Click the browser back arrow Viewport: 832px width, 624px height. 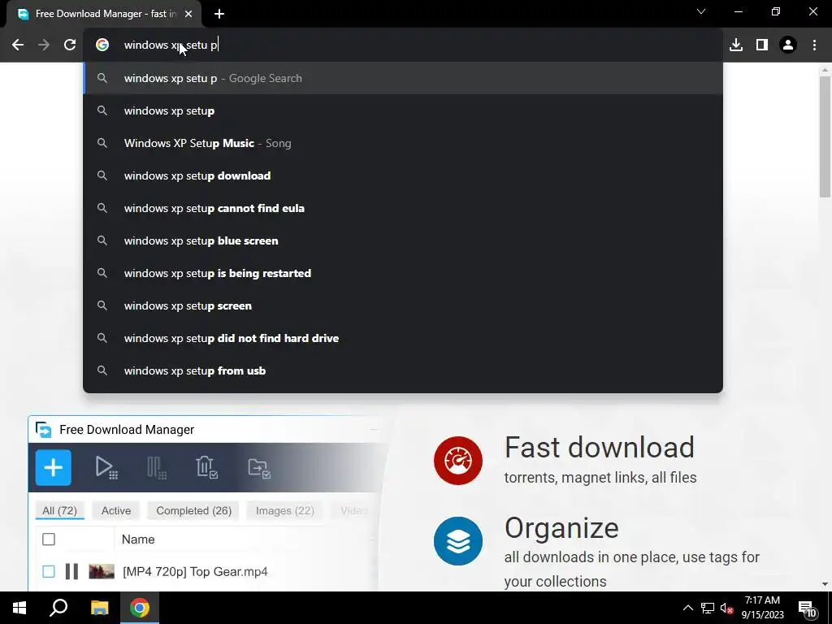point(18,45)
